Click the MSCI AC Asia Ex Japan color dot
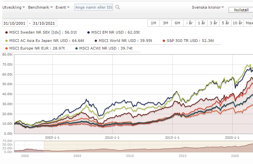 6,41
